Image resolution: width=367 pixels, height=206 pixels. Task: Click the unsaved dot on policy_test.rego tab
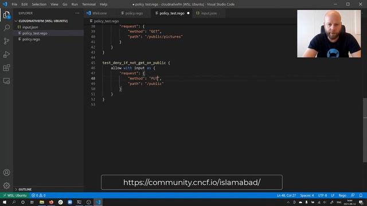point(188,13)
